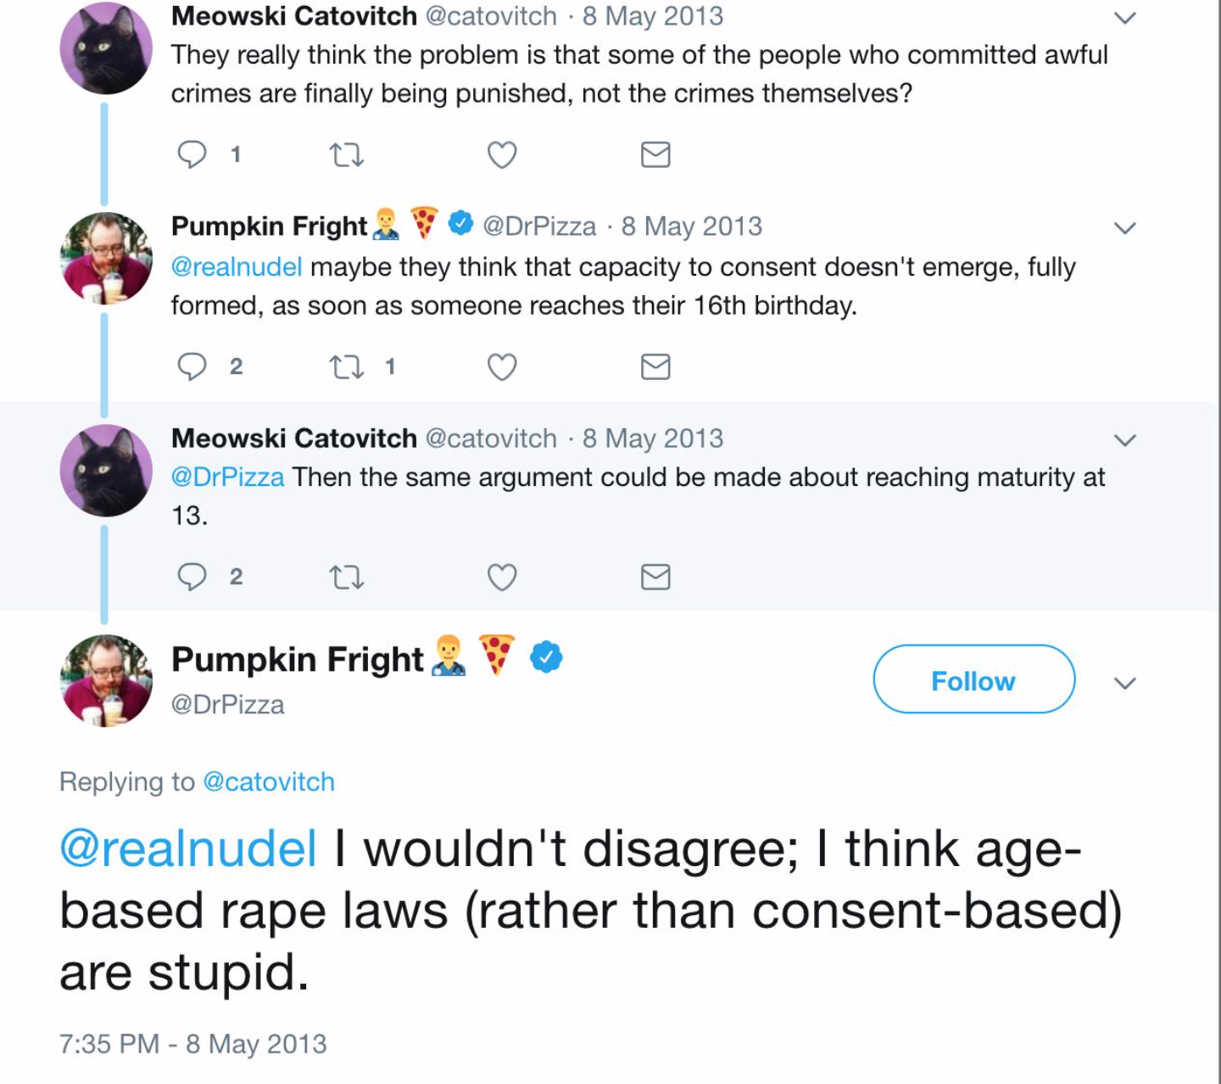Image resolution: width=1221 pixels, height=1084 pixels.
Task: Like the tweet about 16th birthday
Action: 502,367
